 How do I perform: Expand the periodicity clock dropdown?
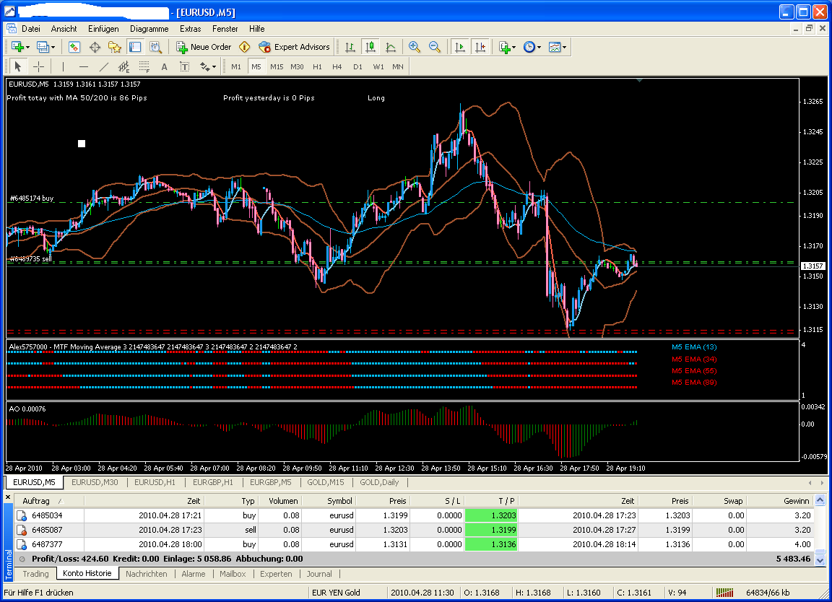(532, 47)
